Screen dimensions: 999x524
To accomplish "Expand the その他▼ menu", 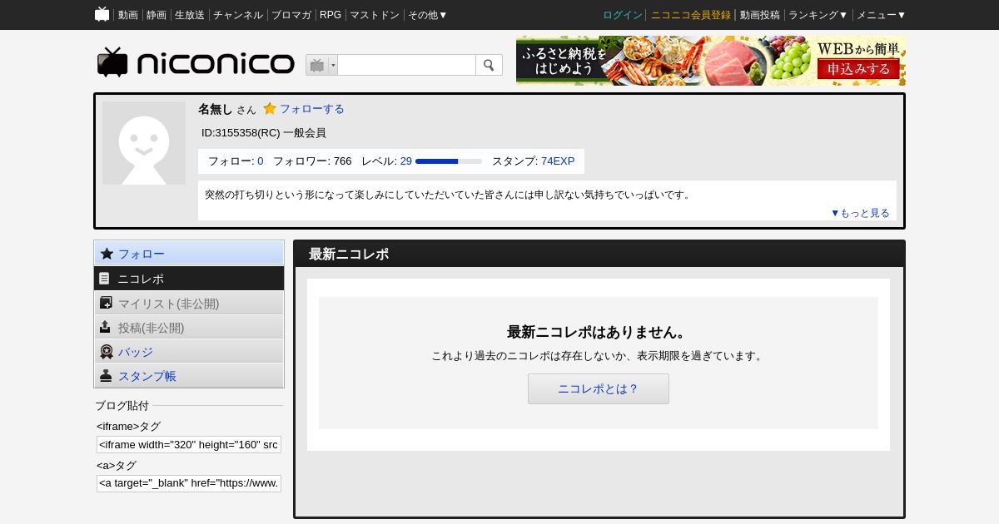I will coord(428,15).
